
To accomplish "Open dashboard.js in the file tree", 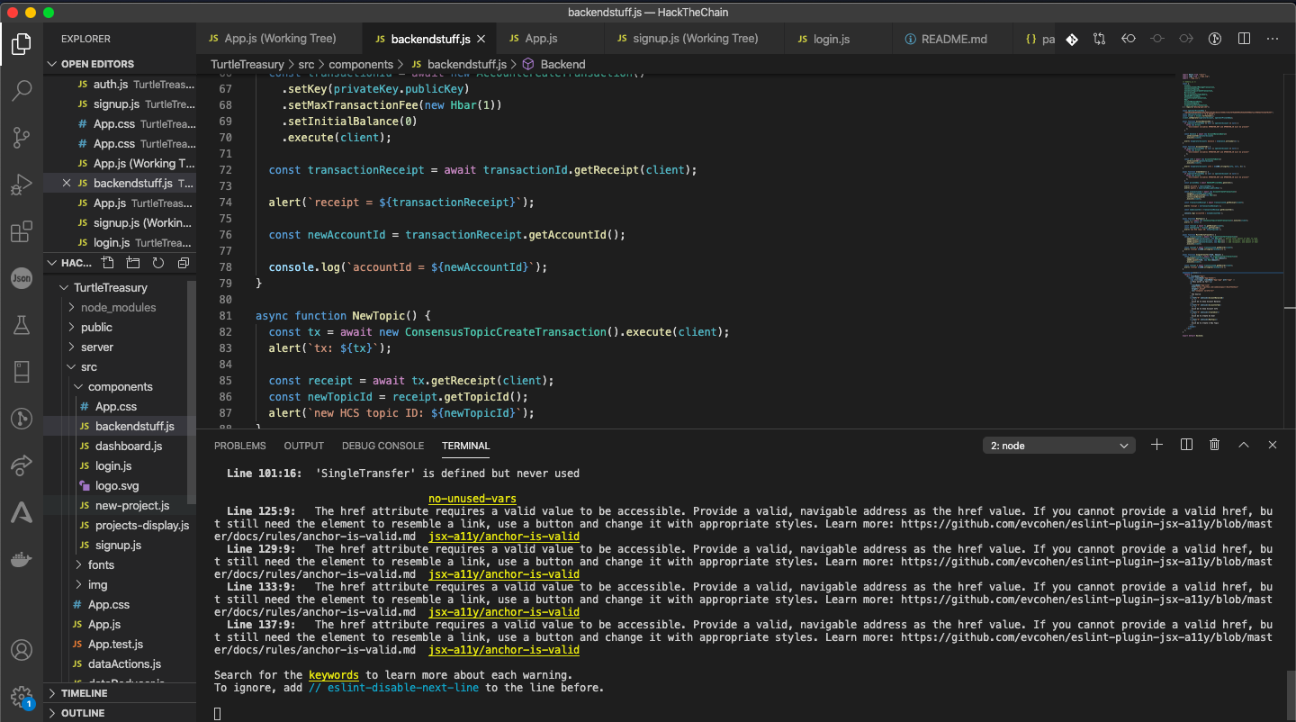I will click(129, 446).
